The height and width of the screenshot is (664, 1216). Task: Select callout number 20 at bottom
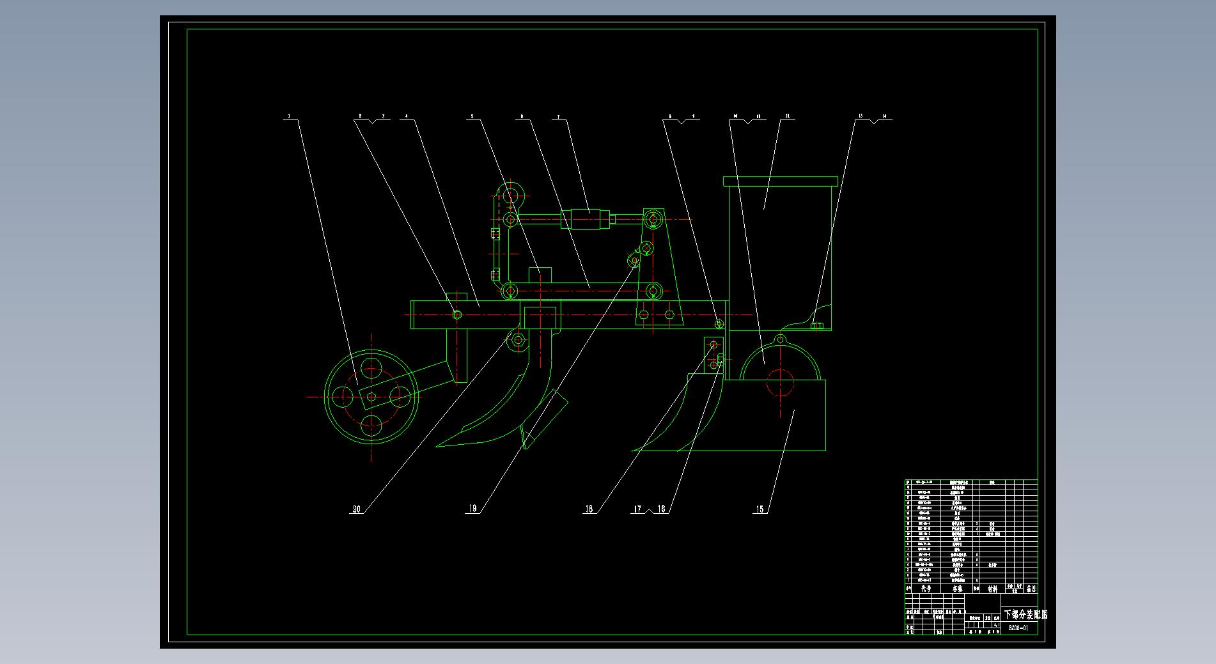tap(356, 509)
